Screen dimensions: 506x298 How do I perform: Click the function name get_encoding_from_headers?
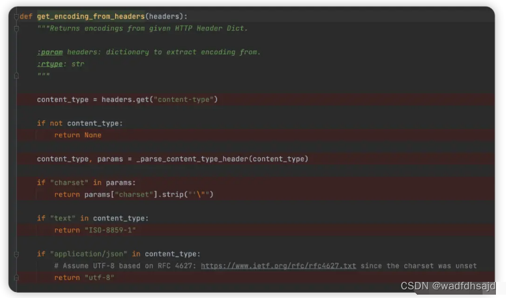[x=90, y=17]
